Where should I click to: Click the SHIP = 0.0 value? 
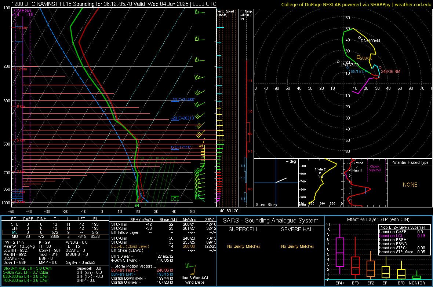(86, 280)
